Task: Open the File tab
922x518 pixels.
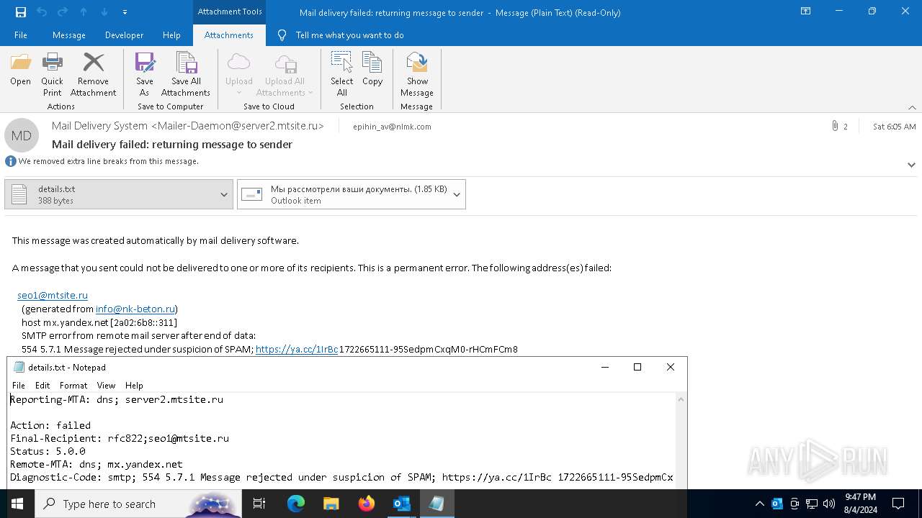Action: (x=21, y=35)
